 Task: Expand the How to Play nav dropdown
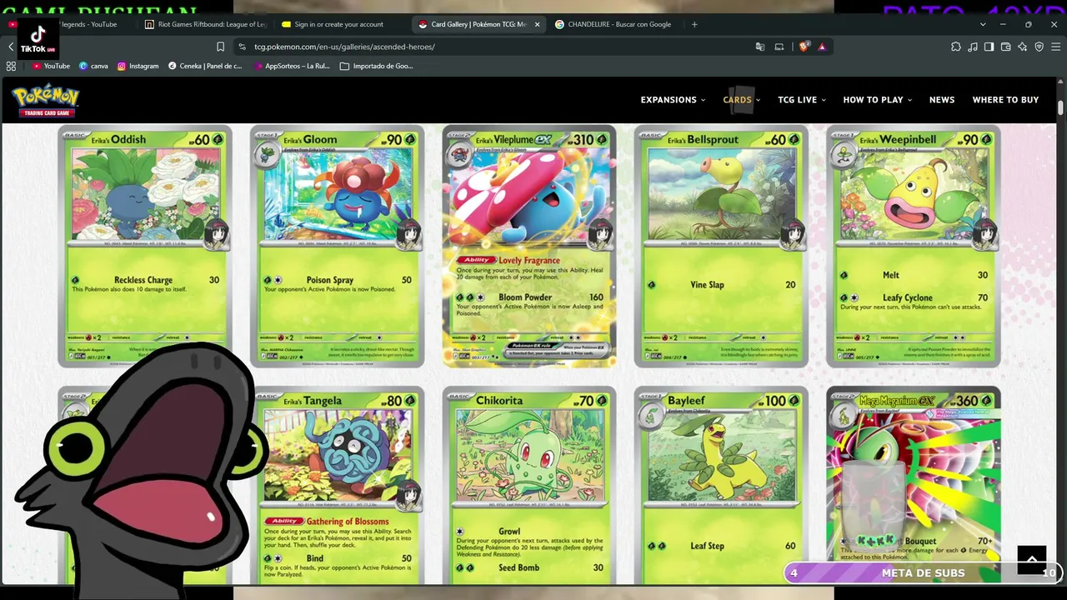(x=877, y=100)
